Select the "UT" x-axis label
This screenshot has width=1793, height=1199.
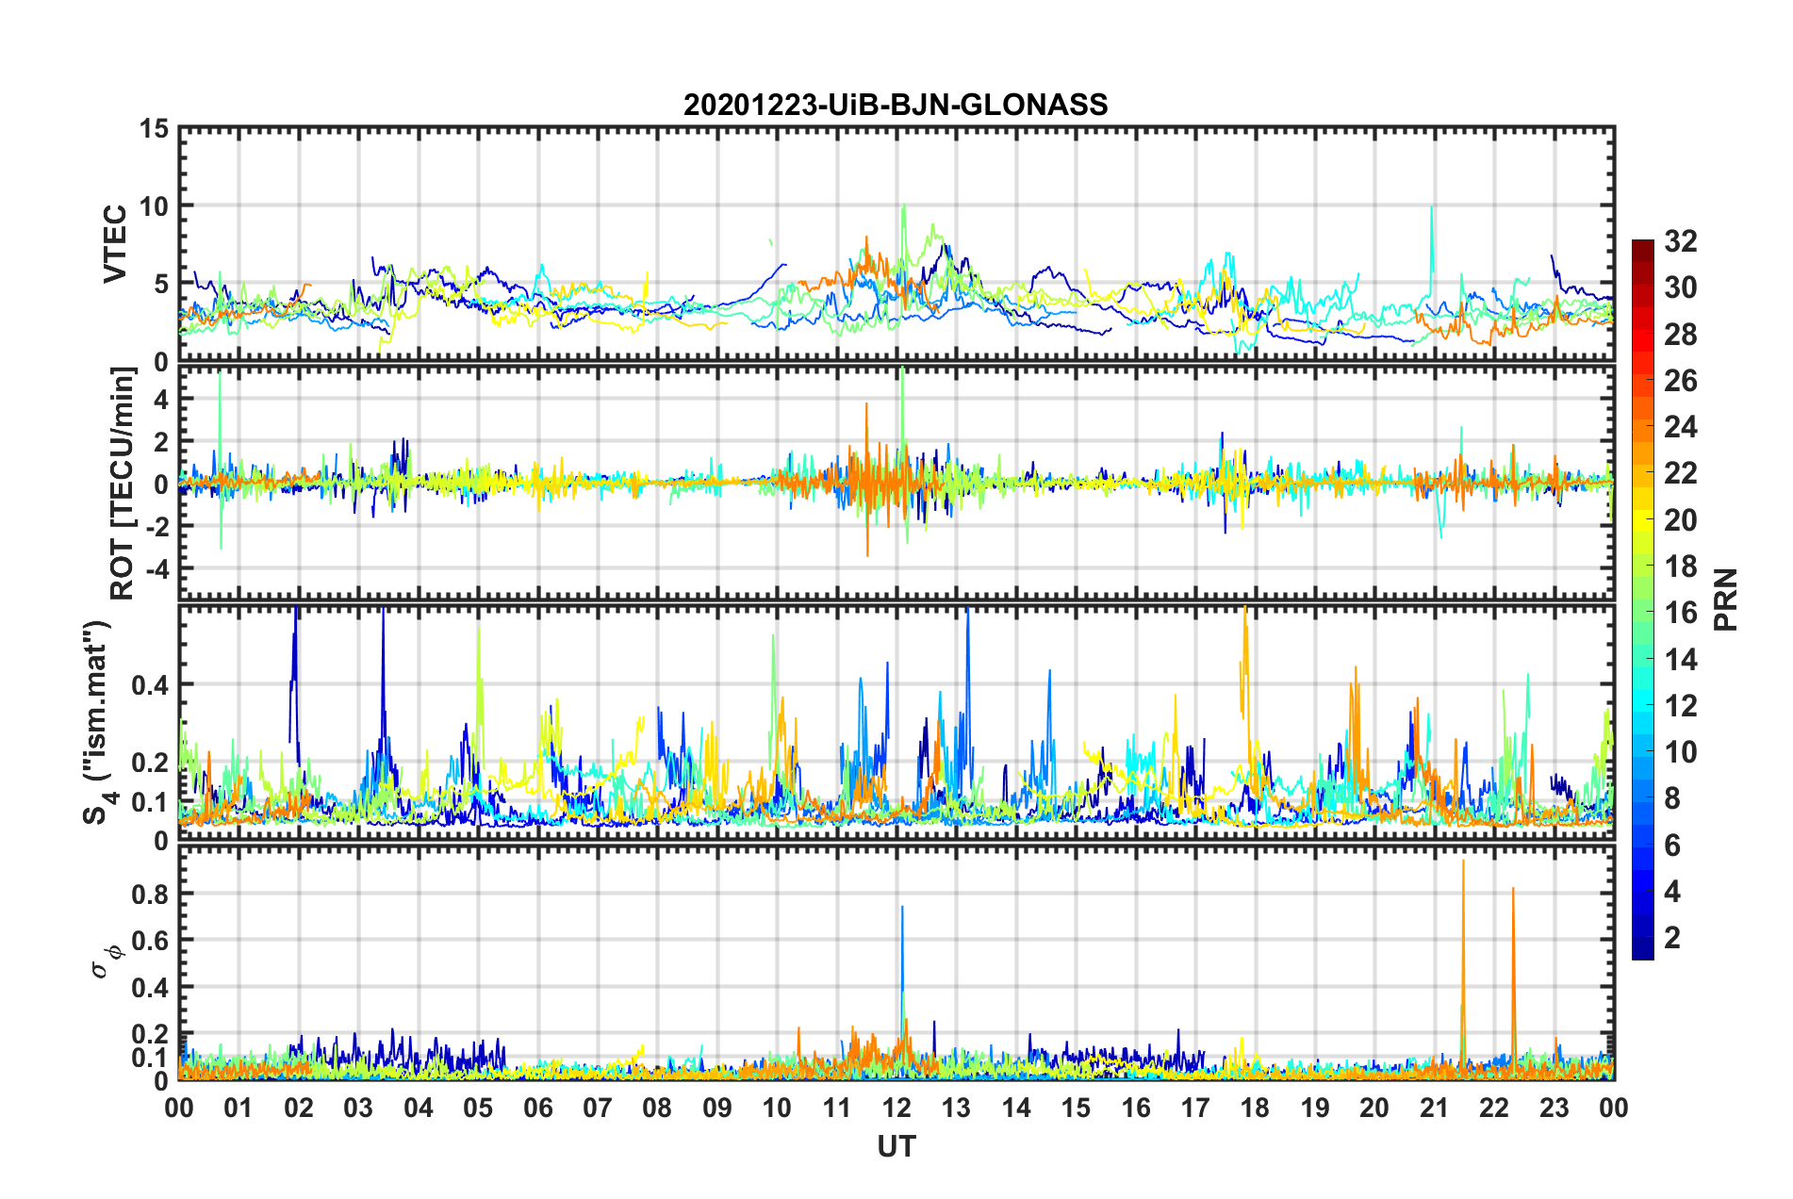896,1146
